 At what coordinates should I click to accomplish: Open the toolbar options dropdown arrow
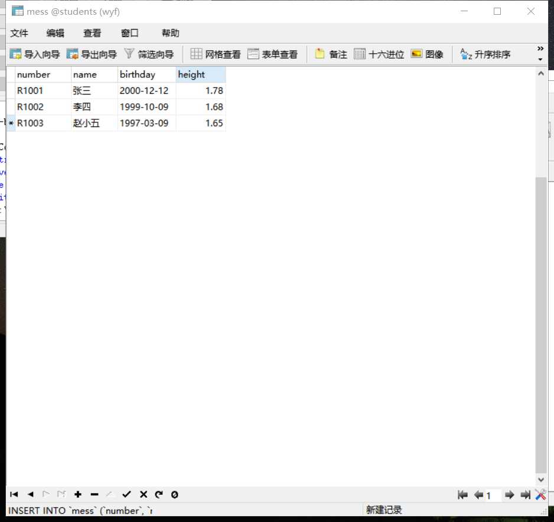[x=540, y=59]
